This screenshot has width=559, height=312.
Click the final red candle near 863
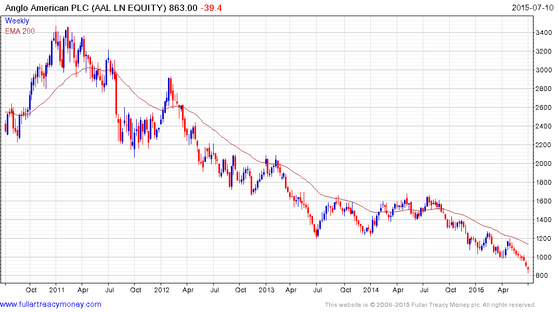click(528, 269)
